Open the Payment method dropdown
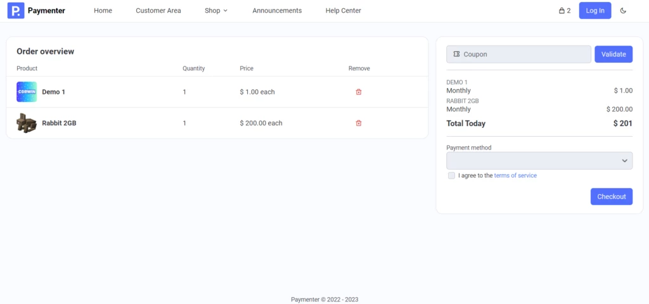This screenshot has width=649, height=304. click(x=539, y=161)
